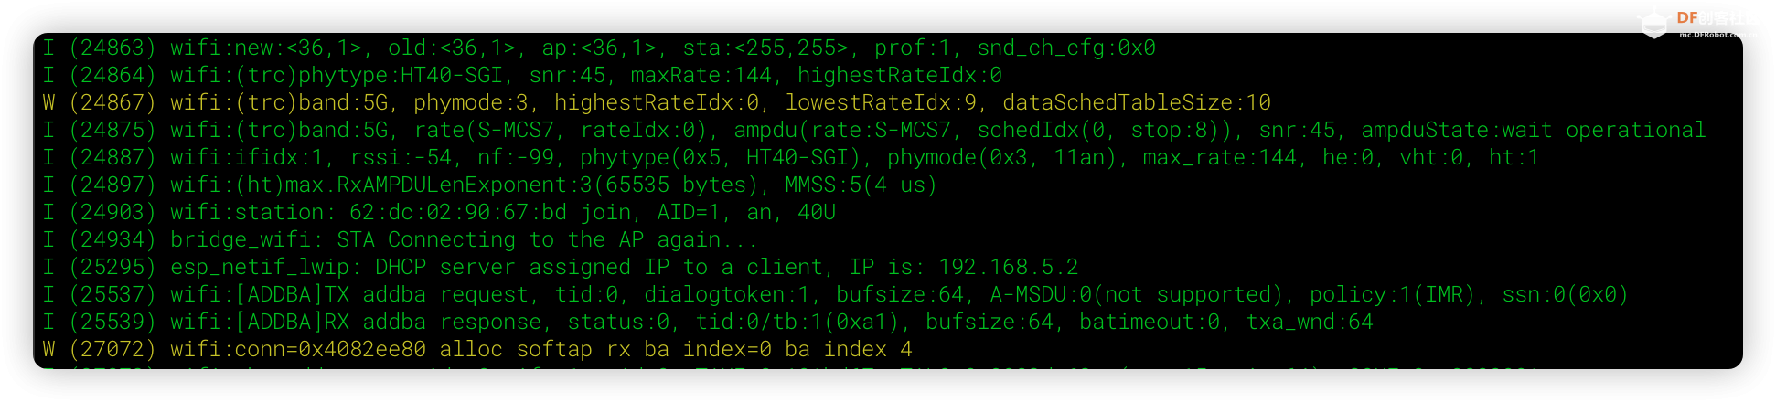Image resolution: width=1776 pixels, height=402 pixels.
Task: Click the 'dataSchedTableSize:10' value
Action: 1136,102
